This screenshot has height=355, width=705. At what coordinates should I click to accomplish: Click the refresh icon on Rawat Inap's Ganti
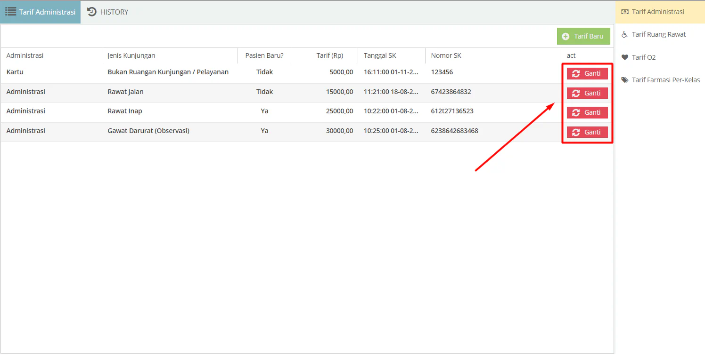(x=576, y=112)
